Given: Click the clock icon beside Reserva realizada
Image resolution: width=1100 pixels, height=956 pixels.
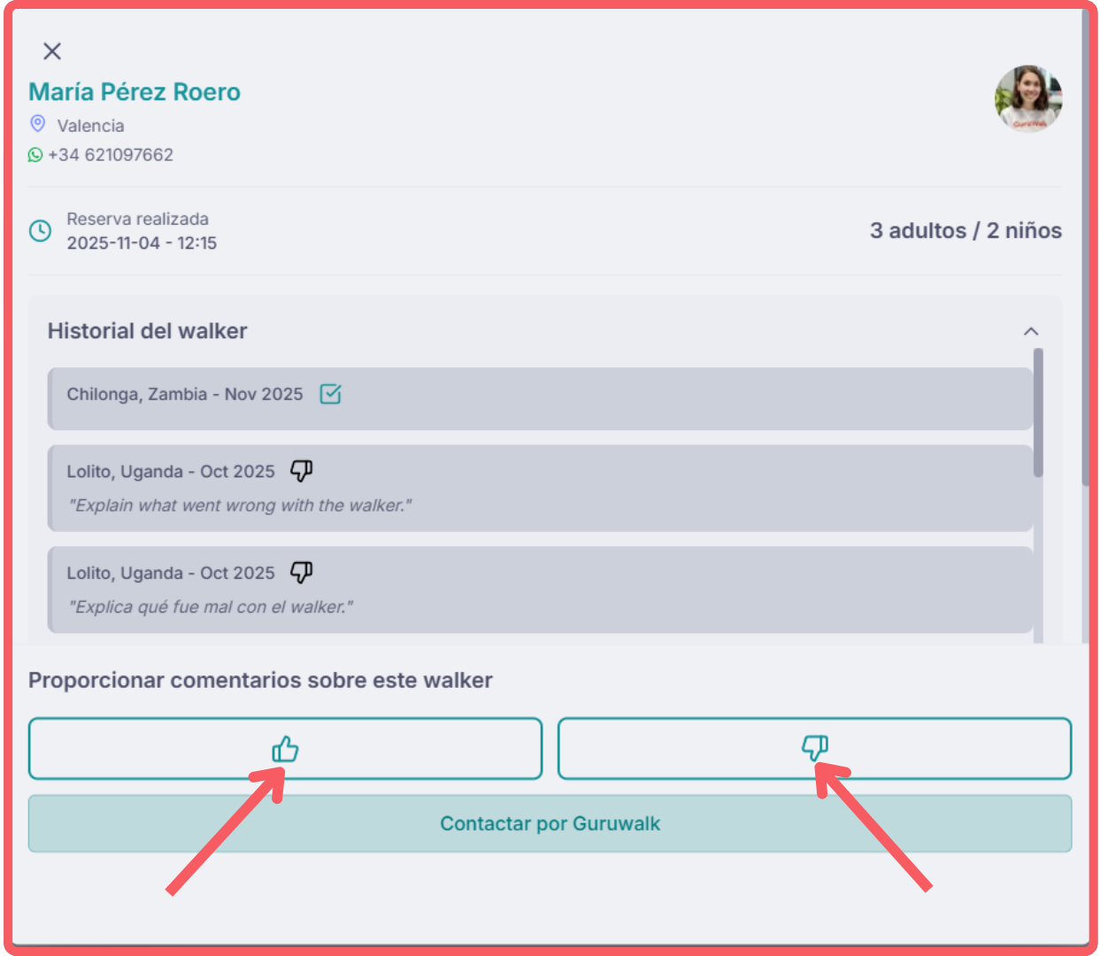Looking at the screenshot, I should tap(41, 231).
